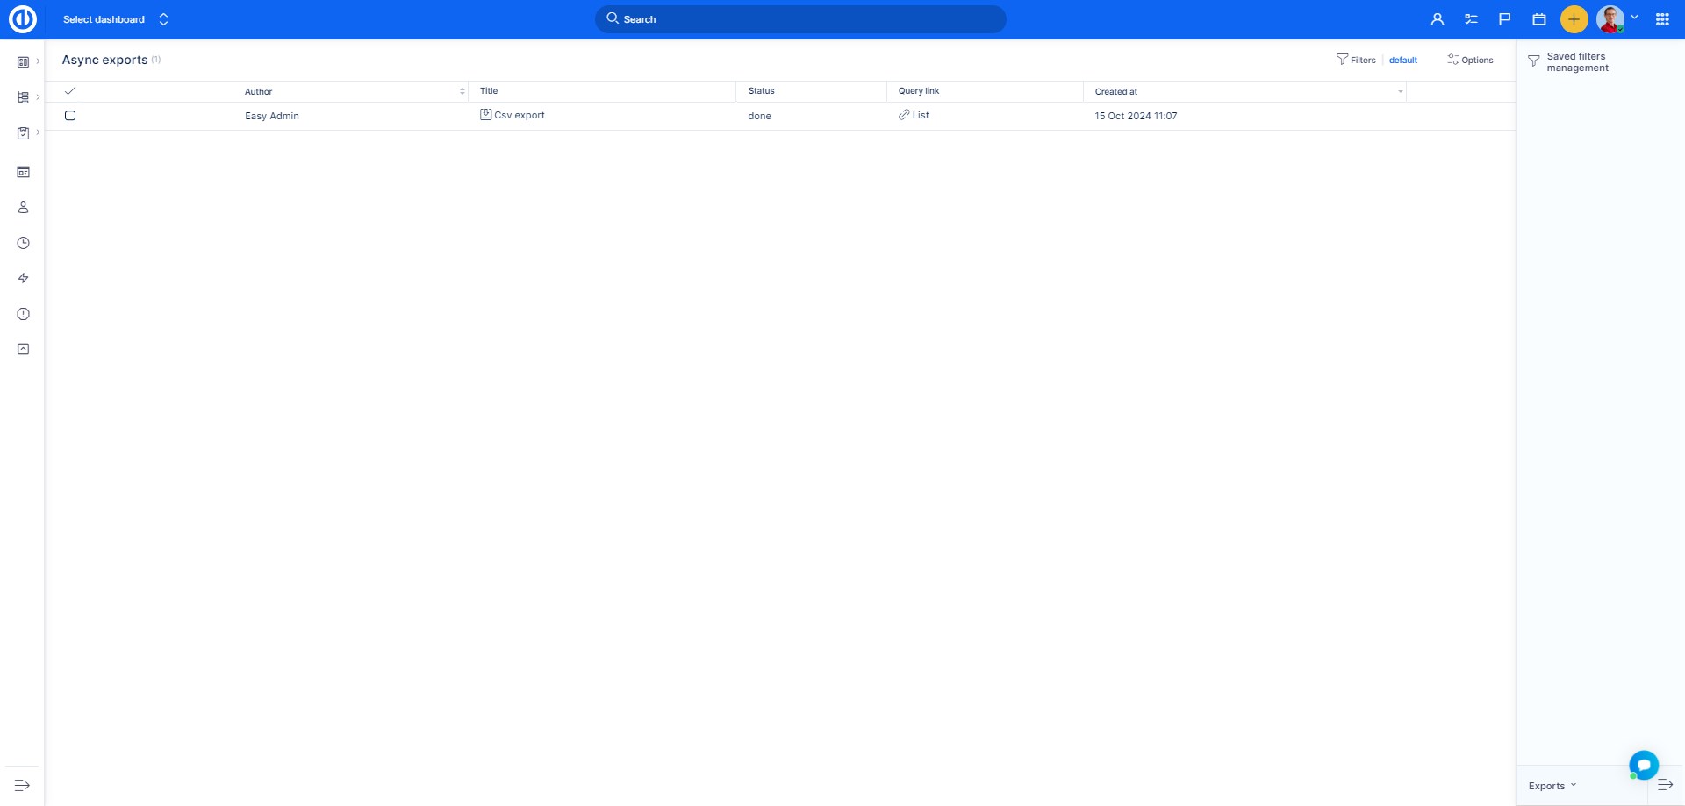This screenshot has width=1685, height=806.
Task: Click the lightning bolt icon in sidebar
Action: click(24, 278)
